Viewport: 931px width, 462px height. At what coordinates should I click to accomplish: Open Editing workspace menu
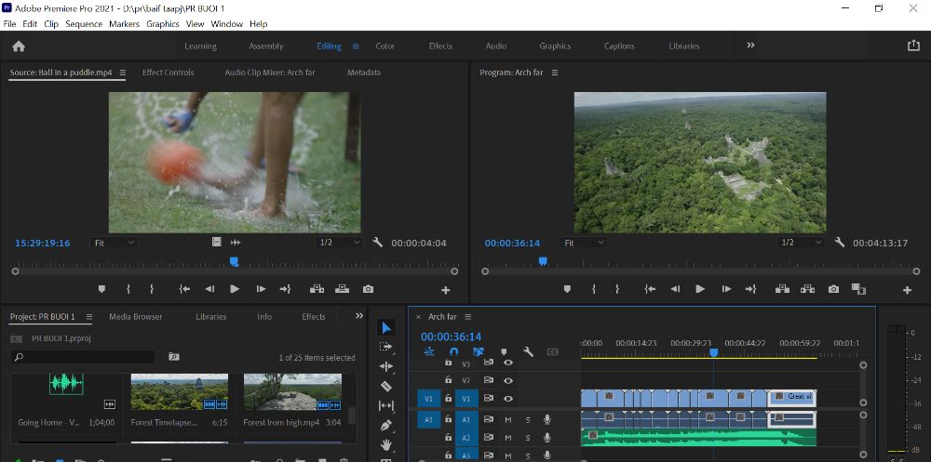(x=356, y=46)
